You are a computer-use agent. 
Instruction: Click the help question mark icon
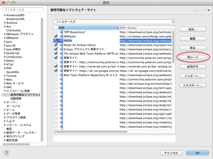click(x=6, y=153)
